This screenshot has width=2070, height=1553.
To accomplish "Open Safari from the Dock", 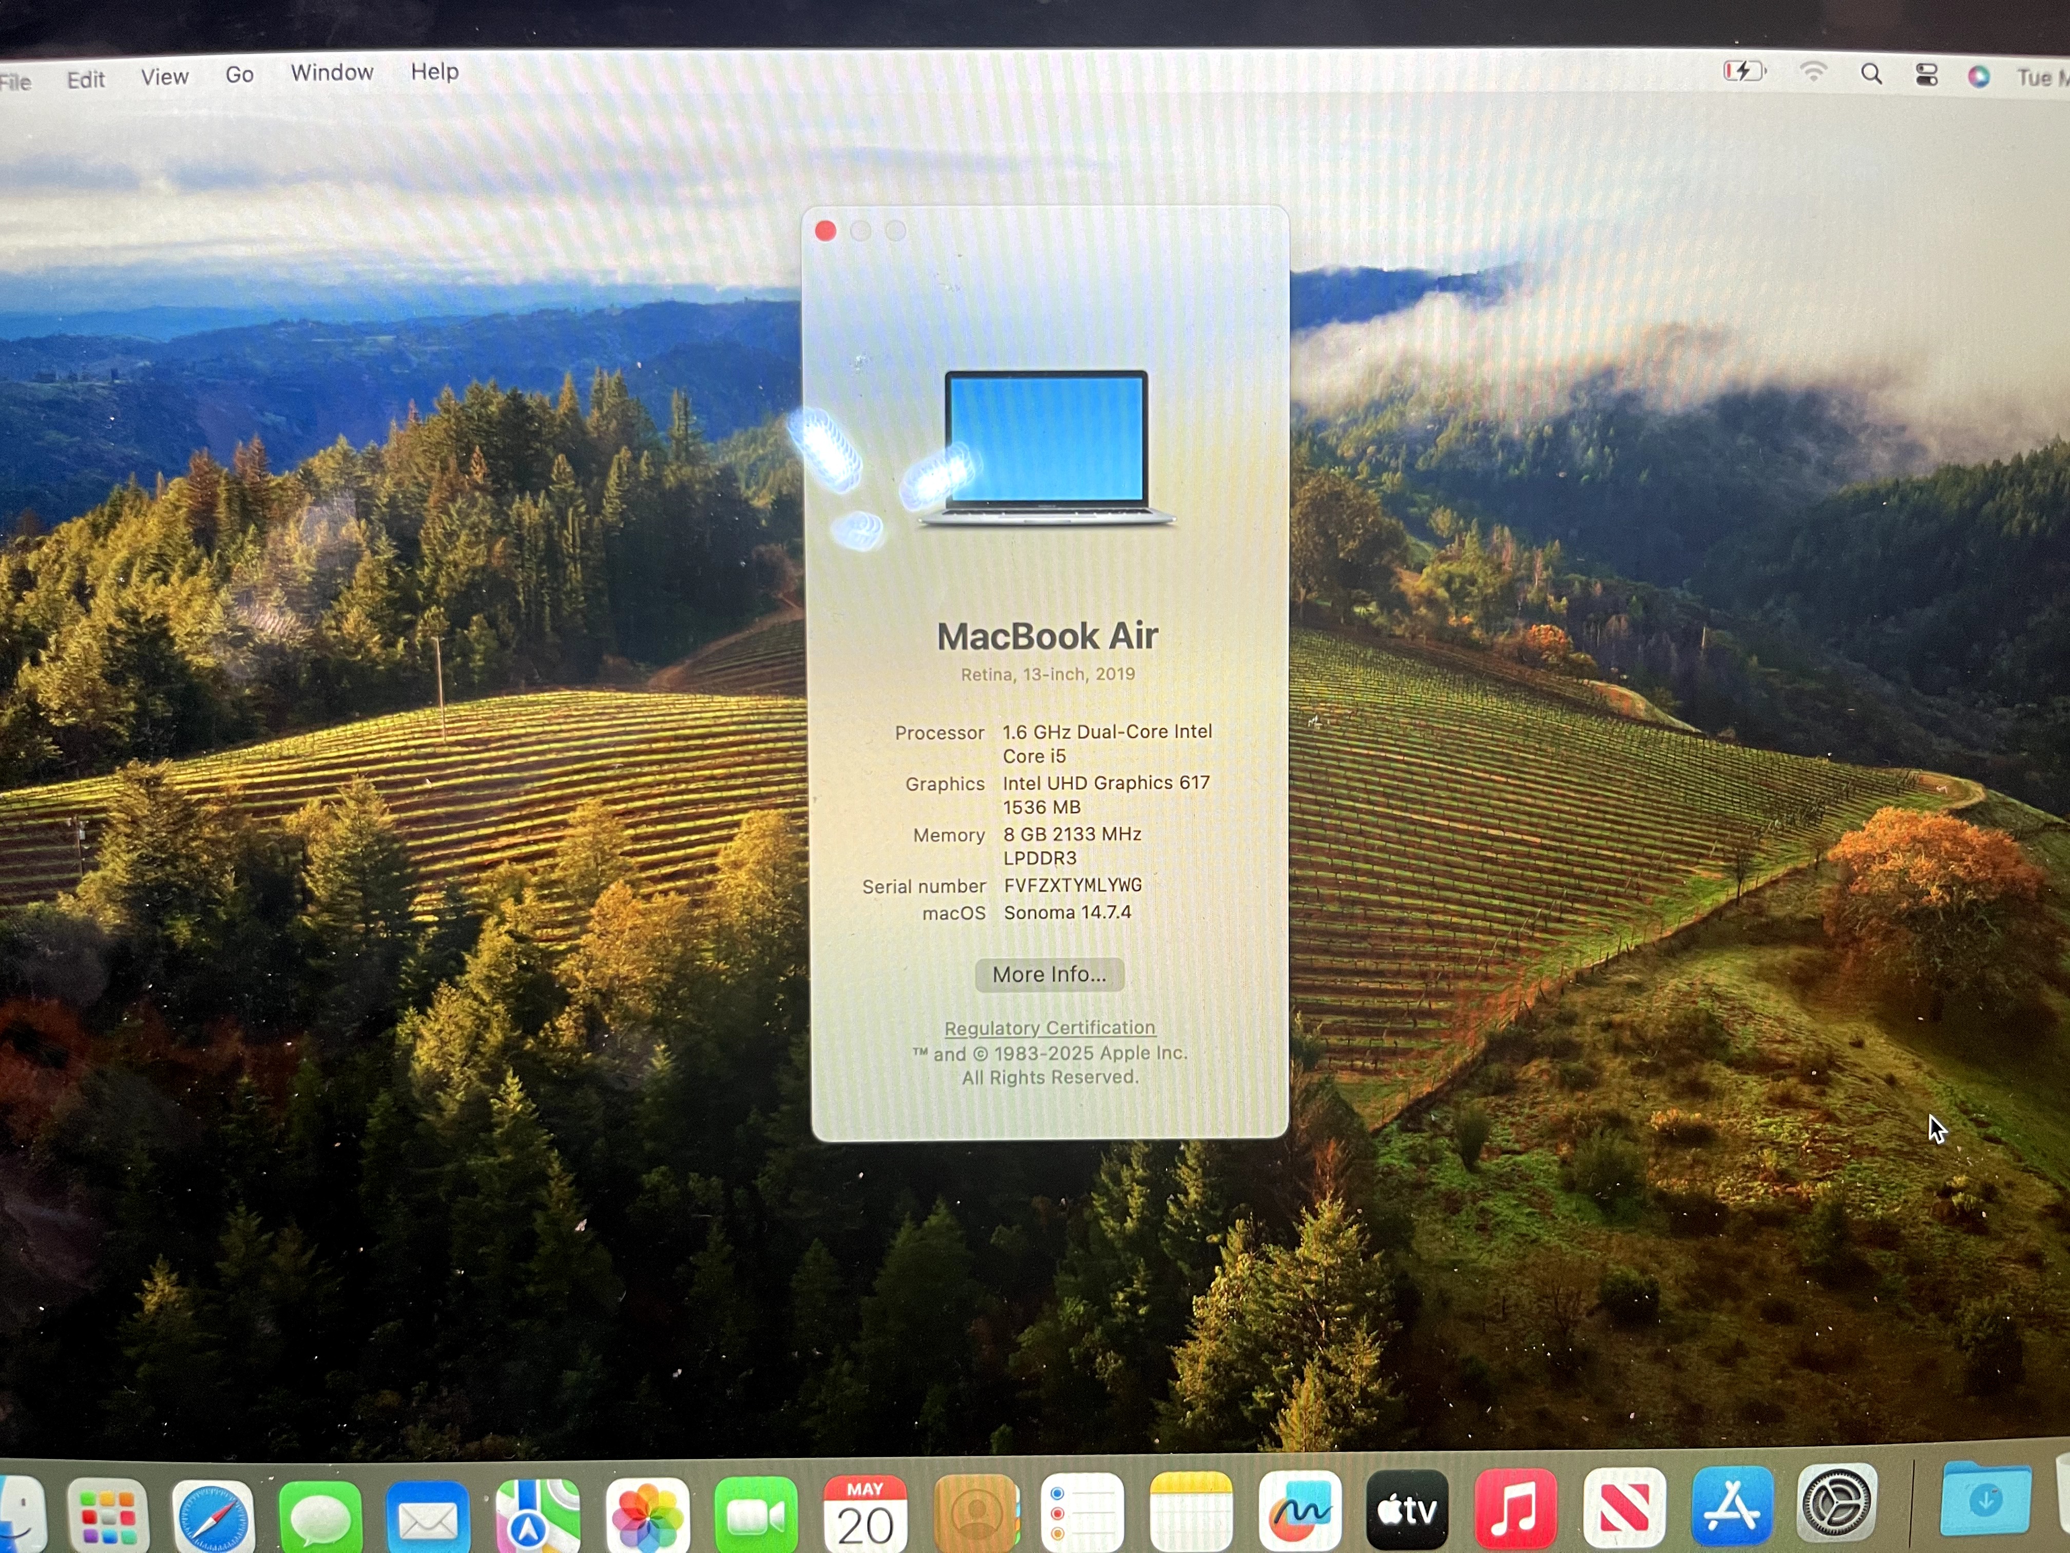I will [214, 1510].
